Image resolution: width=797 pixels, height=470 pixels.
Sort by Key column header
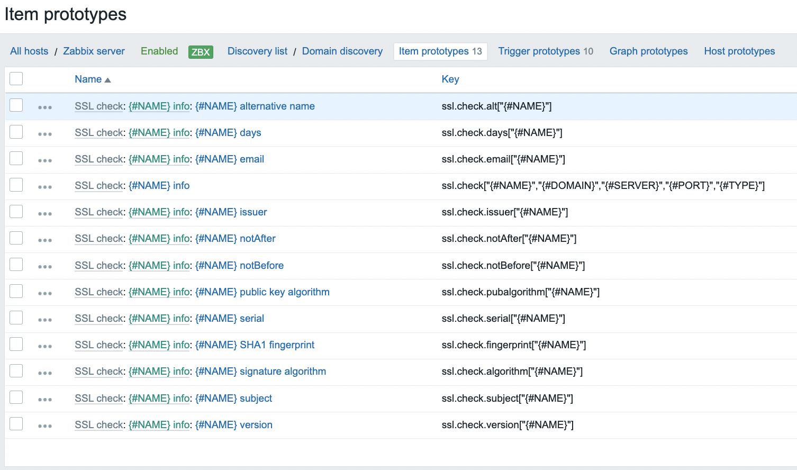tap(450, 79)
